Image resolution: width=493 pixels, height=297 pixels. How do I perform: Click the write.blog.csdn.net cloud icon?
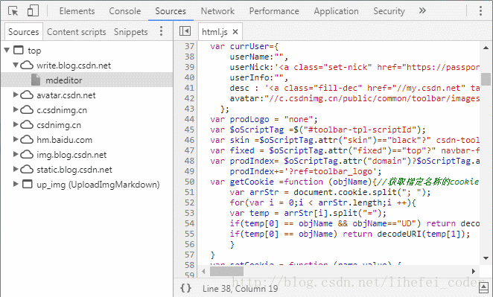tap(27, 66)
